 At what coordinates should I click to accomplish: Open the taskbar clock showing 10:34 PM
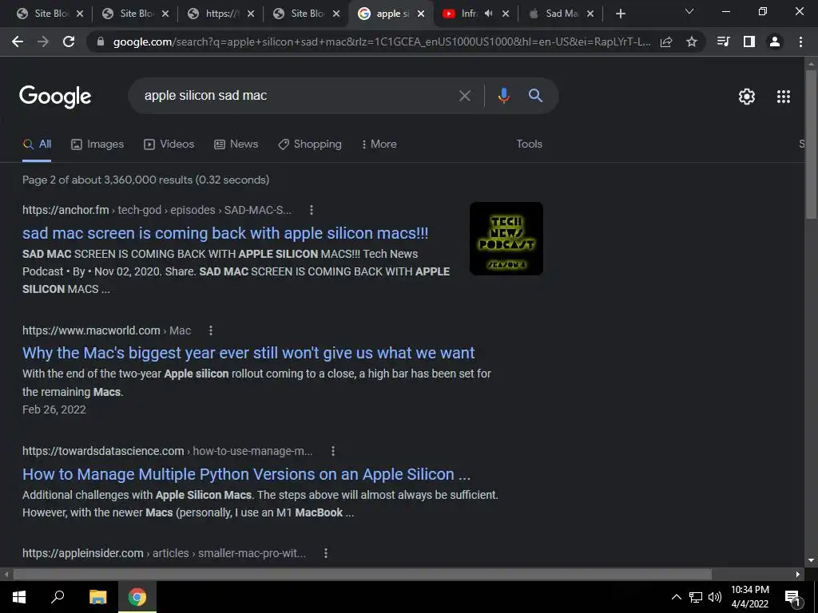point(749,597)
